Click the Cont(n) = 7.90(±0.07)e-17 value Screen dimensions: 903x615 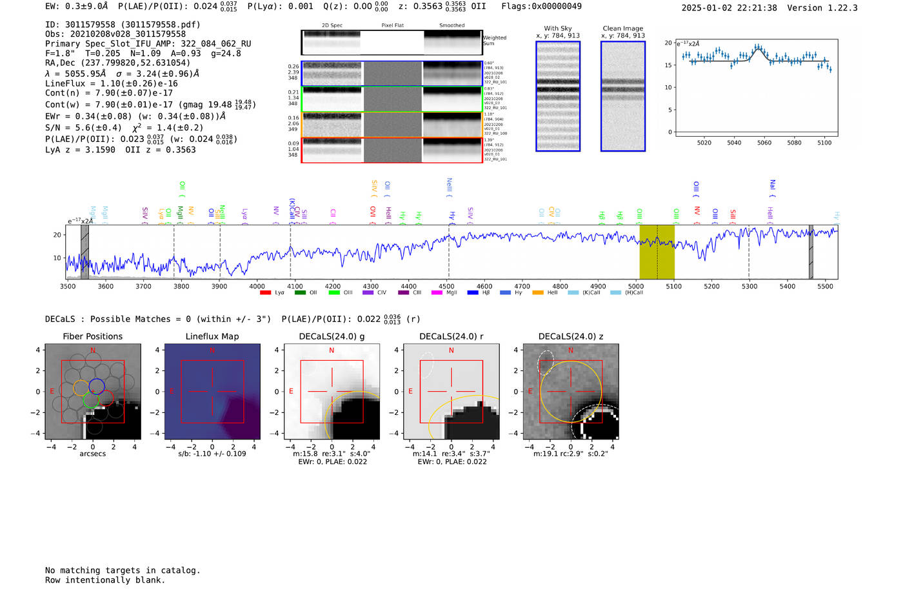(x=109, y=93)
